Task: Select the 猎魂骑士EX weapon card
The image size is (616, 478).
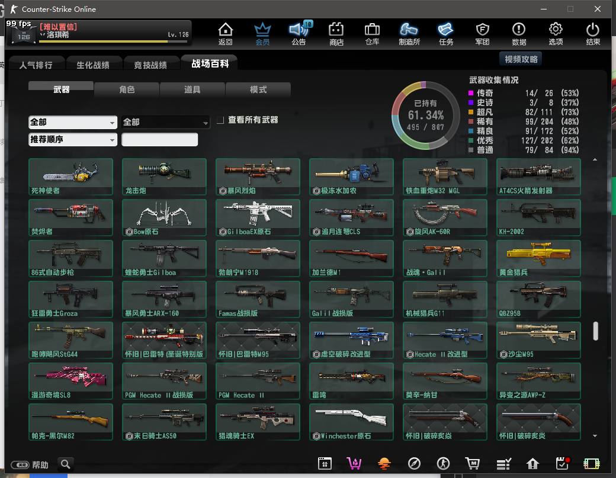Action: point(258,422)
